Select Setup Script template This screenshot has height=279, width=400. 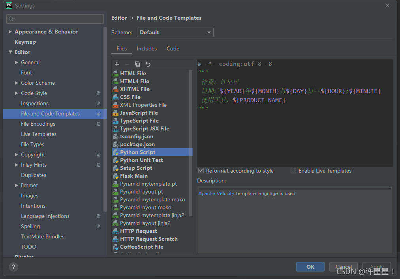click(152, 168)
